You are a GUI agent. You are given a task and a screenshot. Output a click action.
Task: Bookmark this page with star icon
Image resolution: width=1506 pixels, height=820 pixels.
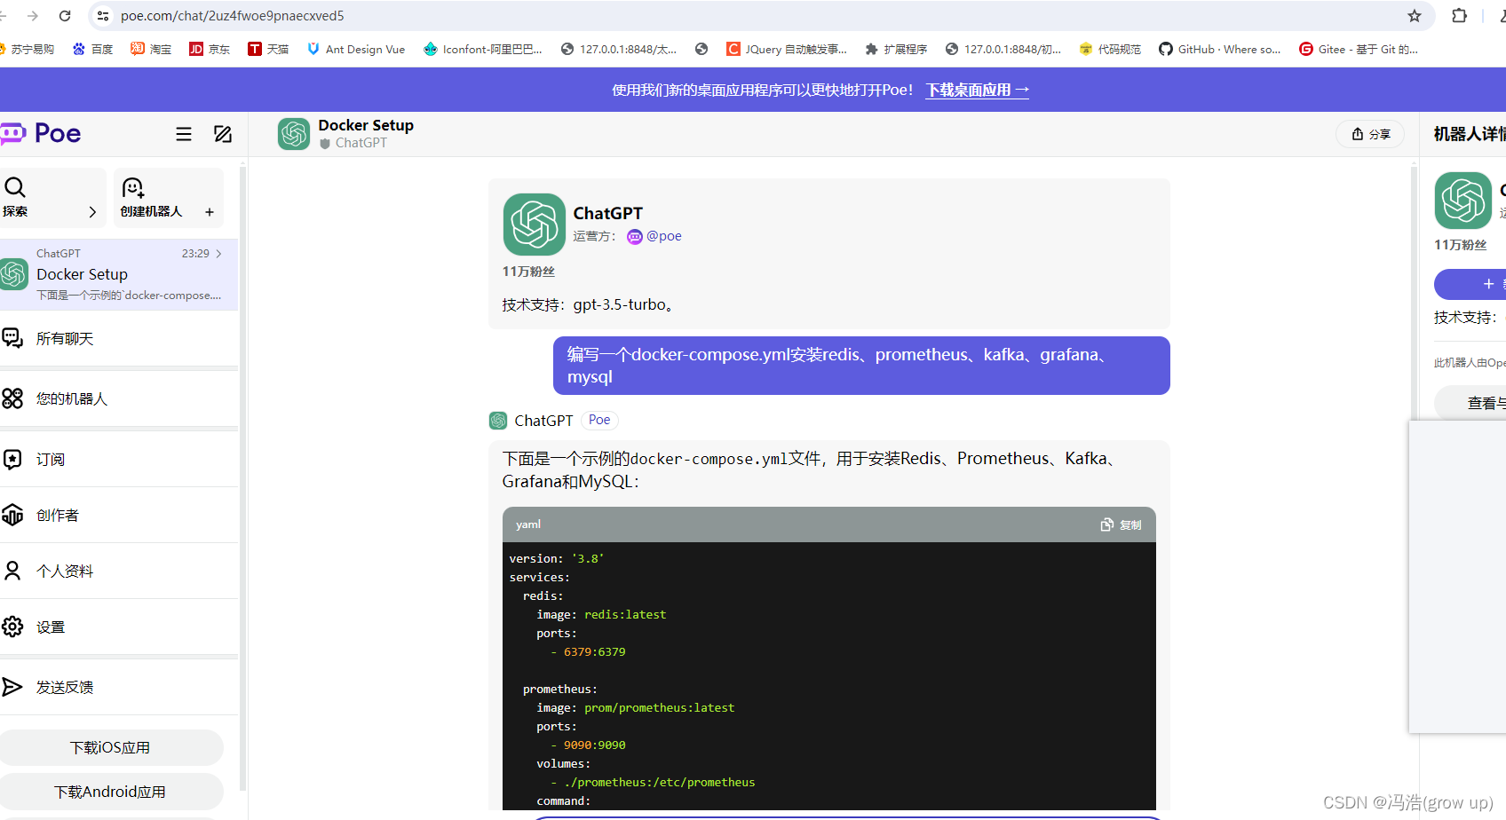(1415, 16)
